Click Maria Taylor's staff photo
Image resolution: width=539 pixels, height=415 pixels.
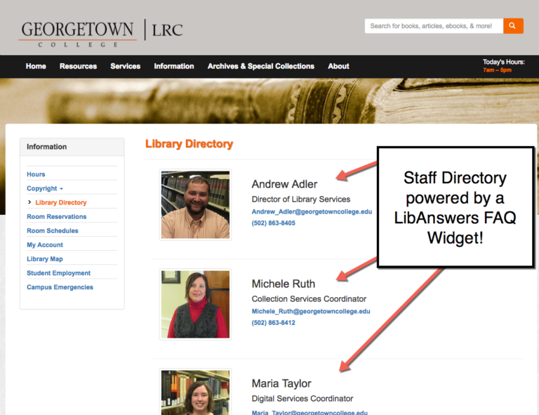coord(195,392)
